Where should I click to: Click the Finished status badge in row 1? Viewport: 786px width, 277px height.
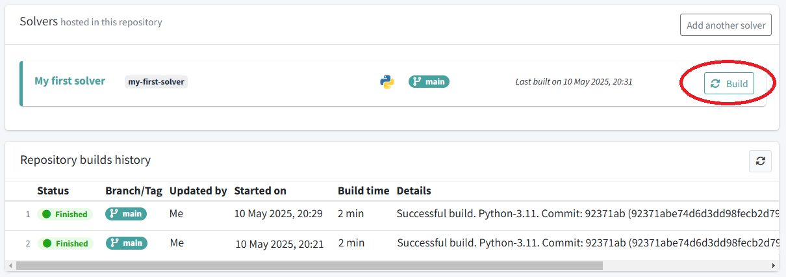click(66, 214)
